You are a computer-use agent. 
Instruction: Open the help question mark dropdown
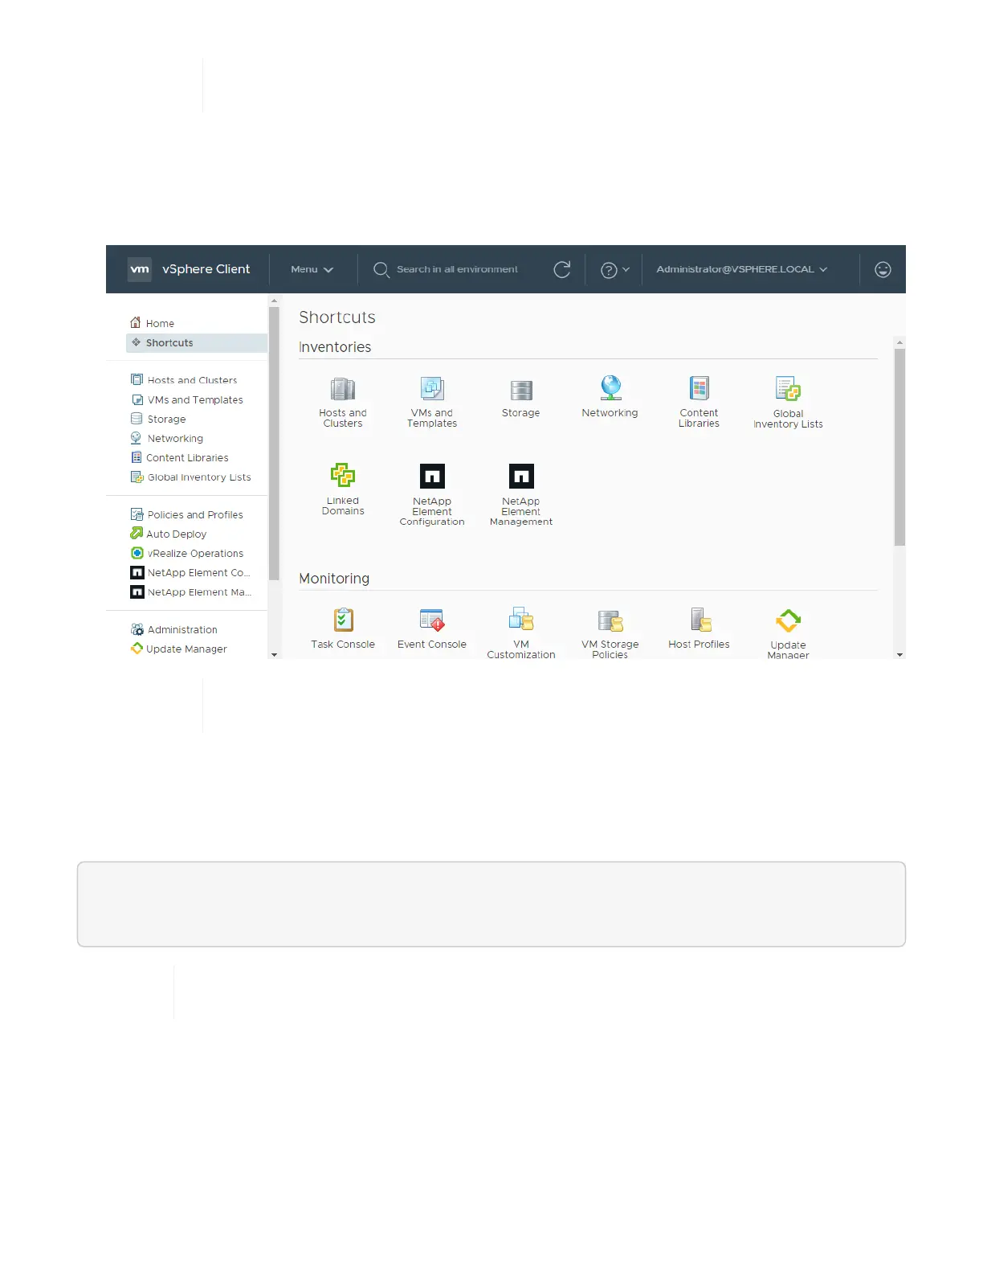tap(615, 270)
